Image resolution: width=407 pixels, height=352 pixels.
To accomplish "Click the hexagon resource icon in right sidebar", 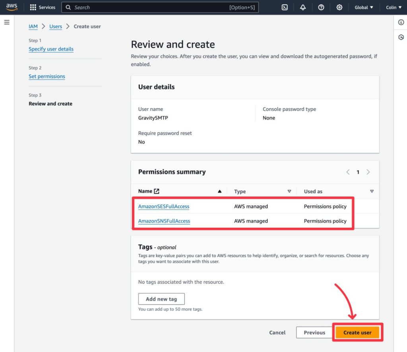I will (401, 37).
